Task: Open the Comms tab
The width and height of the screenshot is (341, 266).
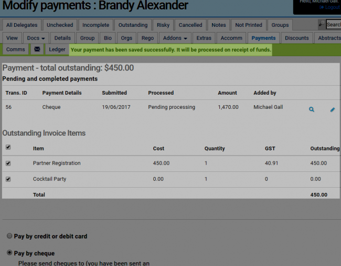Action: point(15,49)
